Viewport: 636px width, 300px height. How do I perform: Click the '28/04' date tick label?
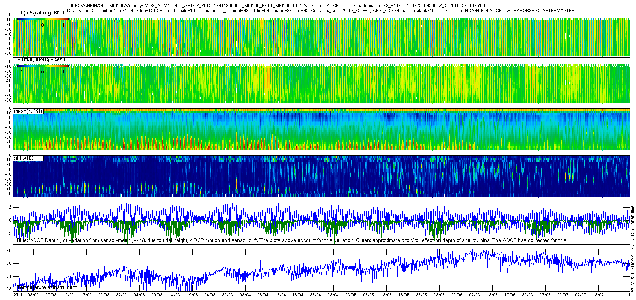coord(333,295)
